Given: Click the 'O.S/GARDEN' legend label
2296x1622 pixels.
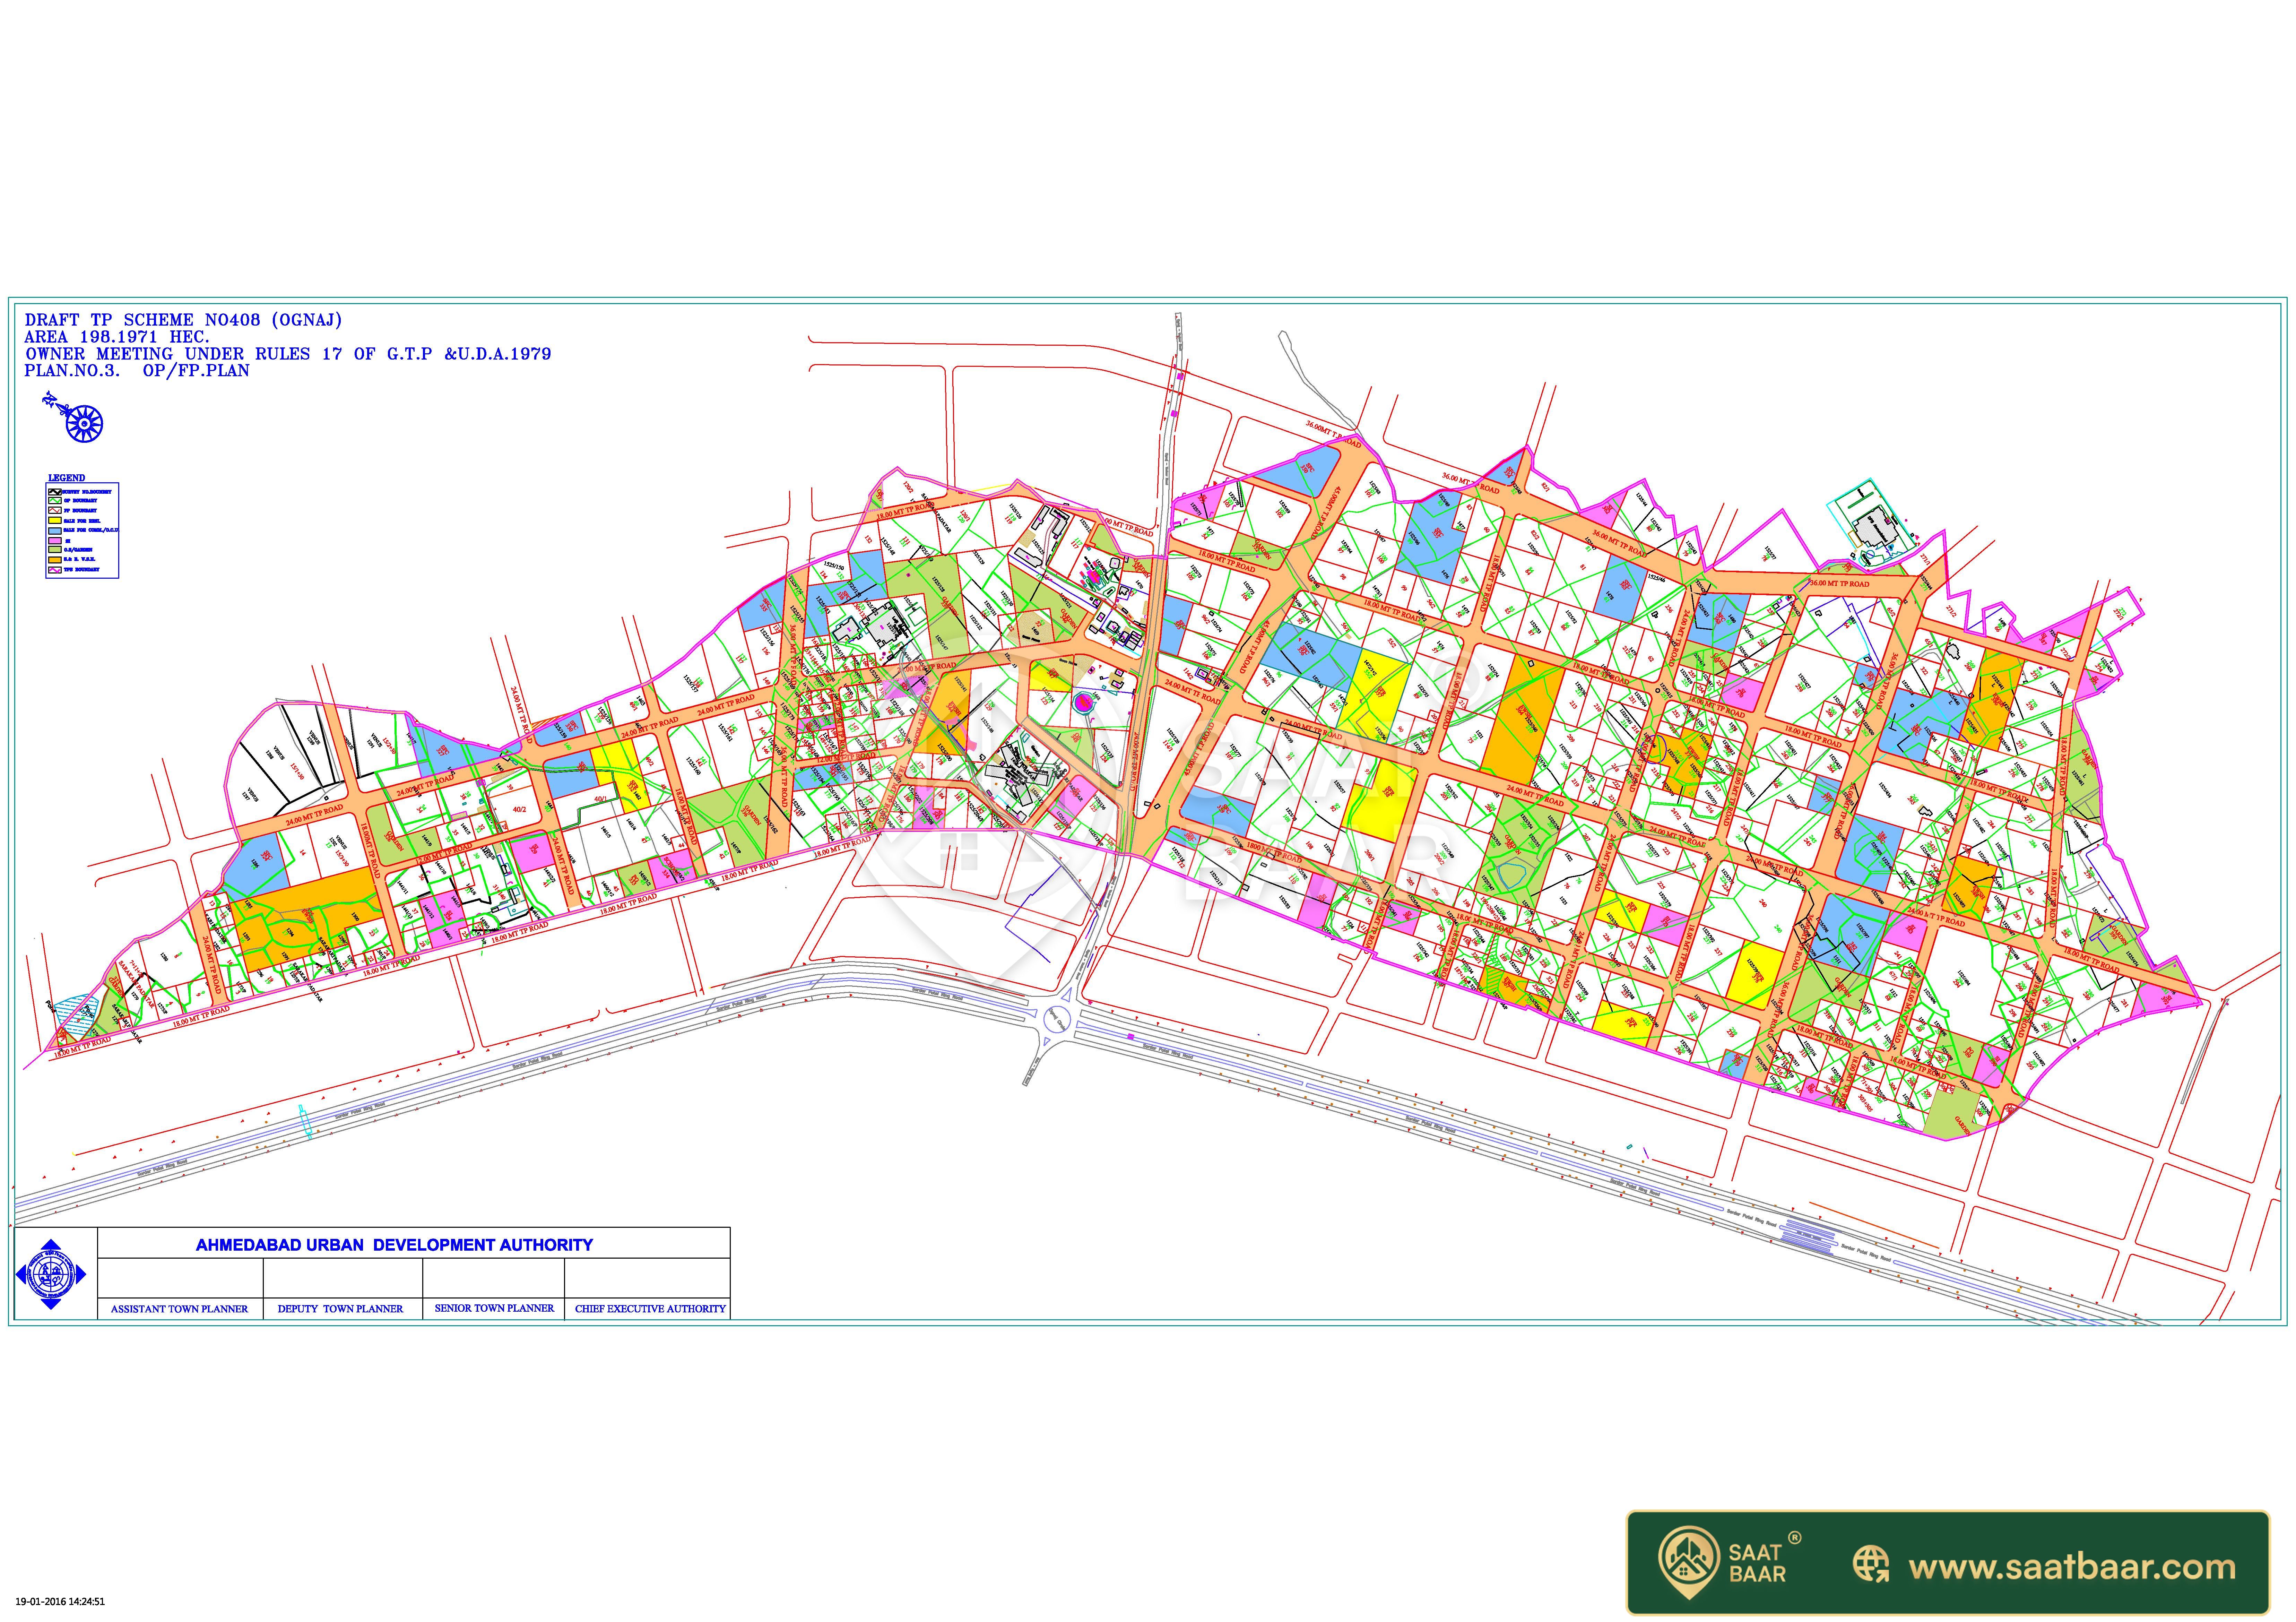Looking at the screenshot, I should click(78, 550).
